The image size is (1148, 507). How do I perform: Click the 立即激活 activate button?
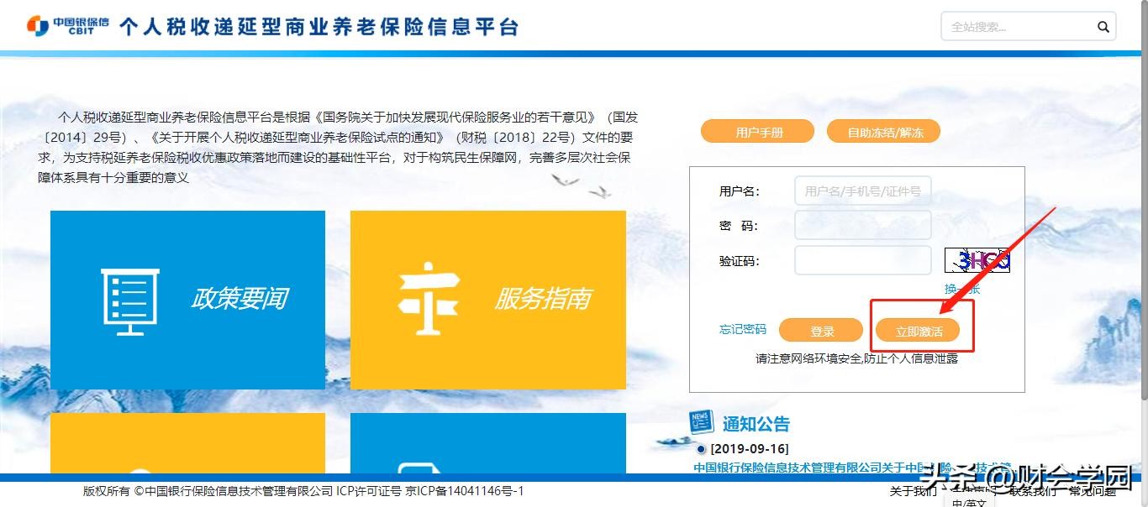(x=918, y=331)
